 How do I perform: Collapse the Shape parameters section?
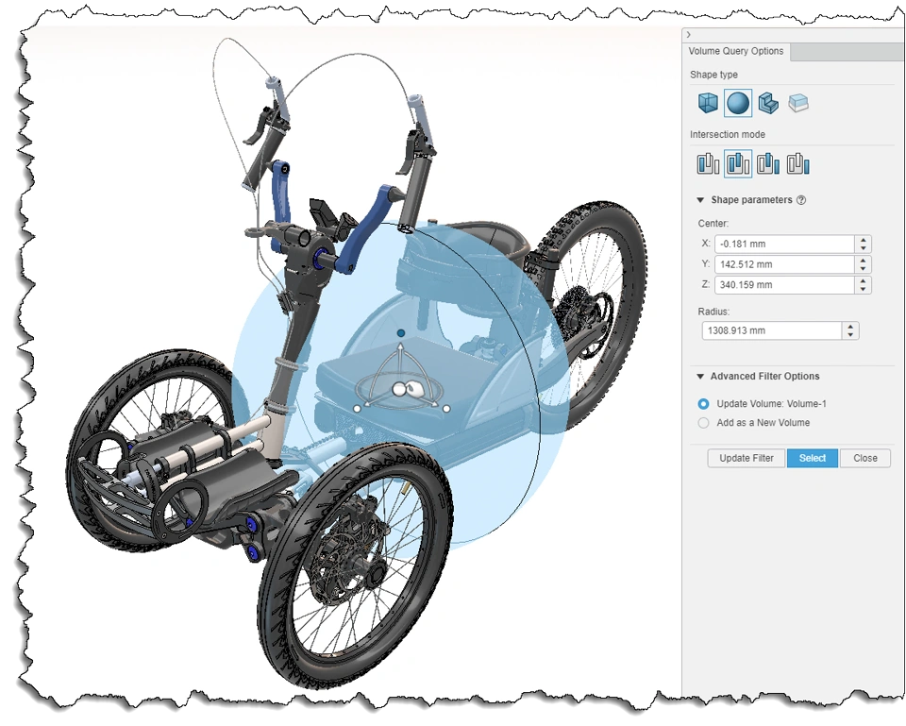click(x=700, y=200)
